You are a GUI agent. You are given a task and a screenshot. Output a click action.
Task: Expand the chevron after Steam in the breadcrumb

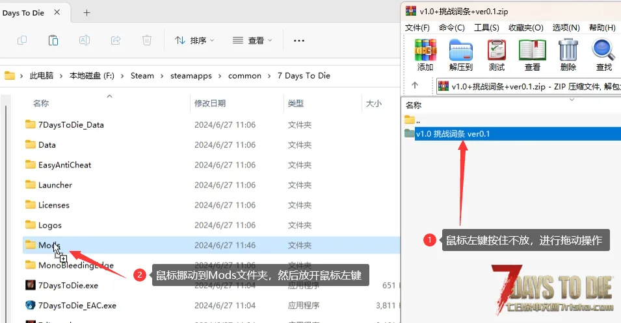click(162, 76)
